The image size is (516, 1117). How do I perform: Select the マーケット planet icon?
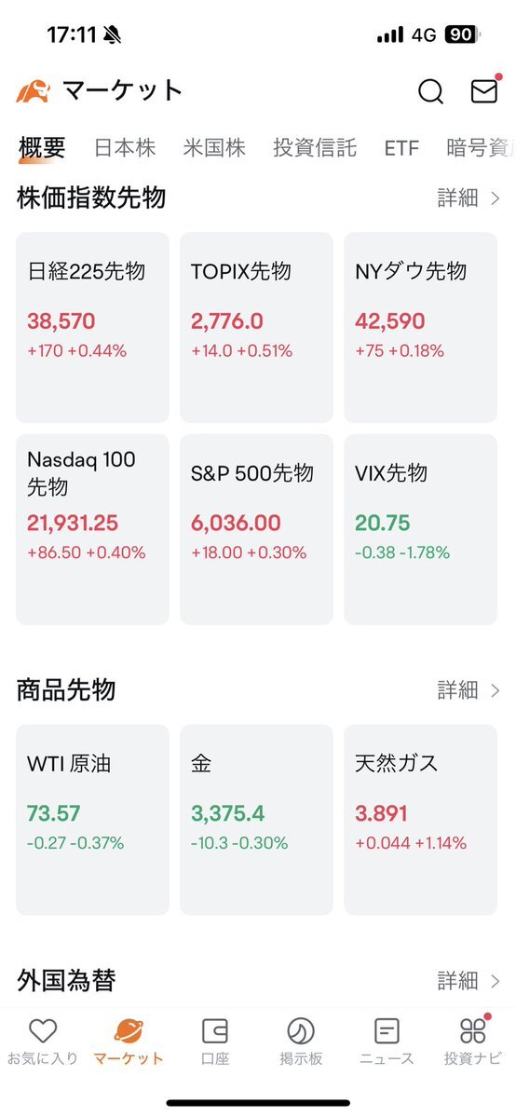tap(129, 1030)
